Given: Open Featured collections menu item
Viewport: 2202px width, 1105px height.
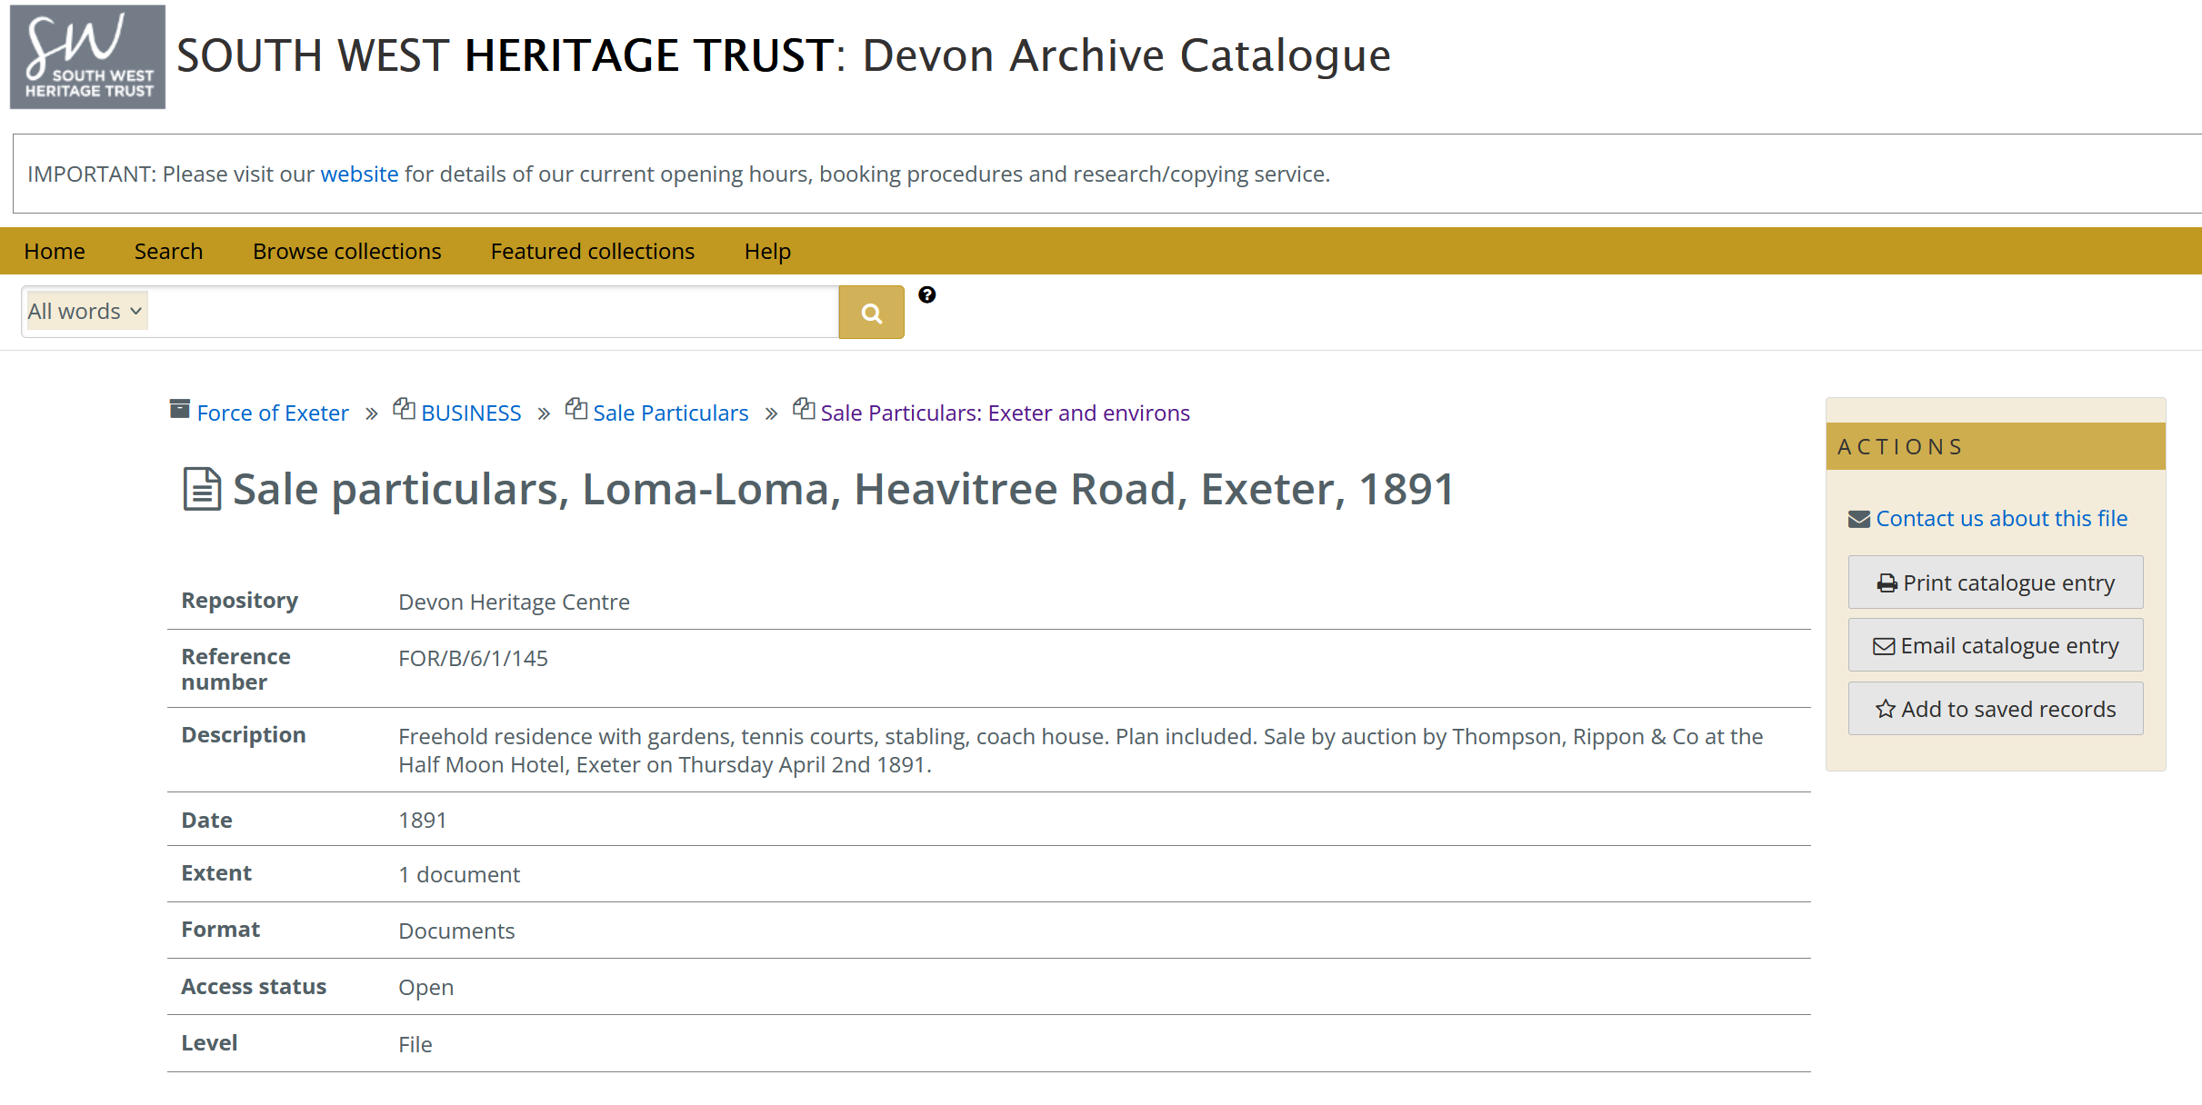Looking at the screenshot, I should click(x=593, y=251).
